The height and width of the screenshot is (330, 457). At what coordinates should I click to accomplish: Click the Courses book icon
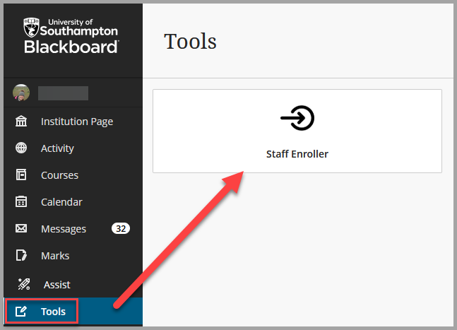click(21, 175)
